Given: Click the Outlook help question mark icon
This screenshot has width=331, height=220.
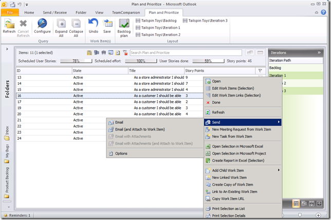Looking at the screenshot, I should (x=323, y=12).
